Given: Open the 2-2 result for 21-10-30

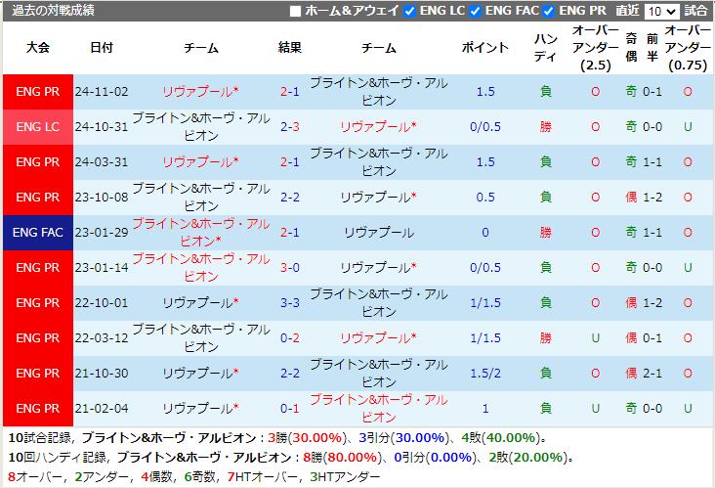Looking at the screenshot, I should pyautogui.click(x=290, y=373).
